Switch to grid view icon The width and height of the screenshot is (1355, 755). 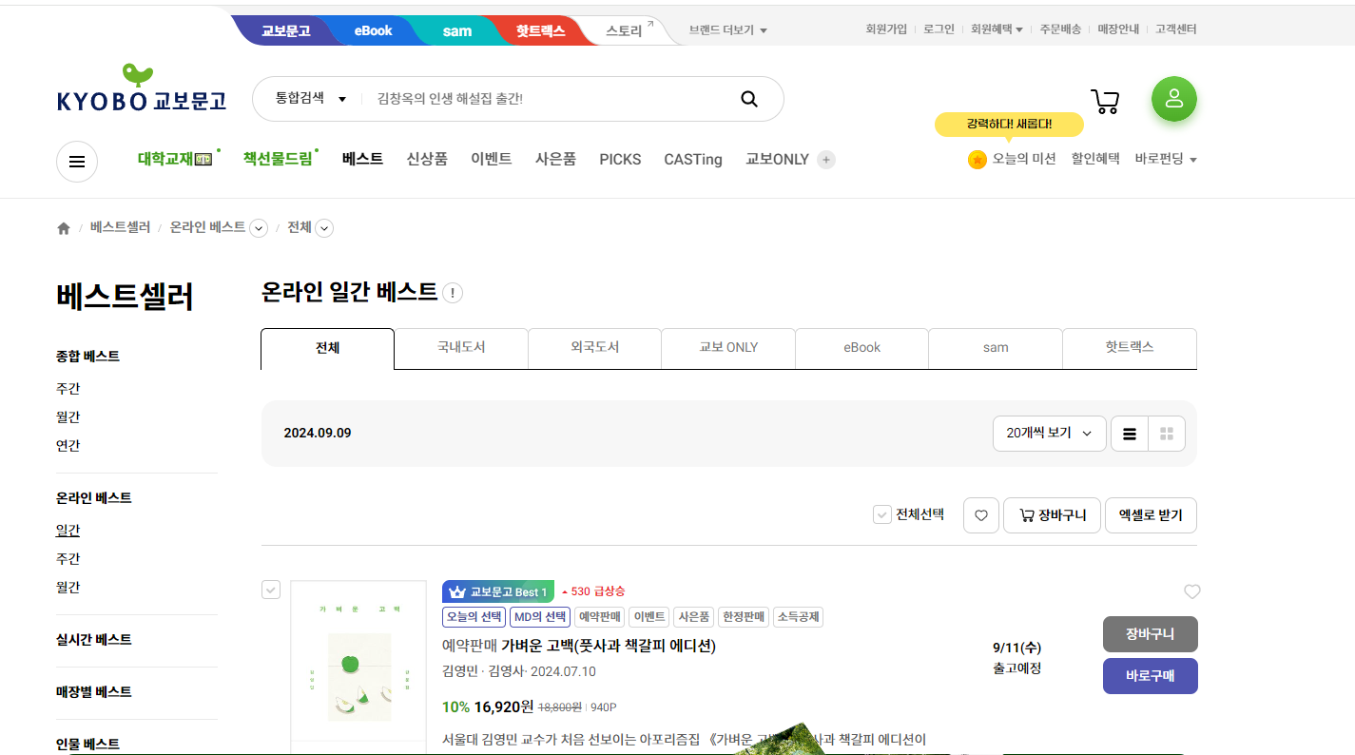[x=1167, y=435]
